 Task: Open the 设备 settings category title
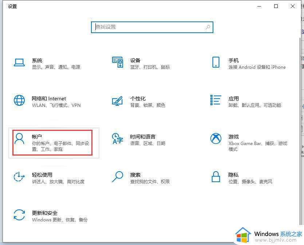click(135, 60)
